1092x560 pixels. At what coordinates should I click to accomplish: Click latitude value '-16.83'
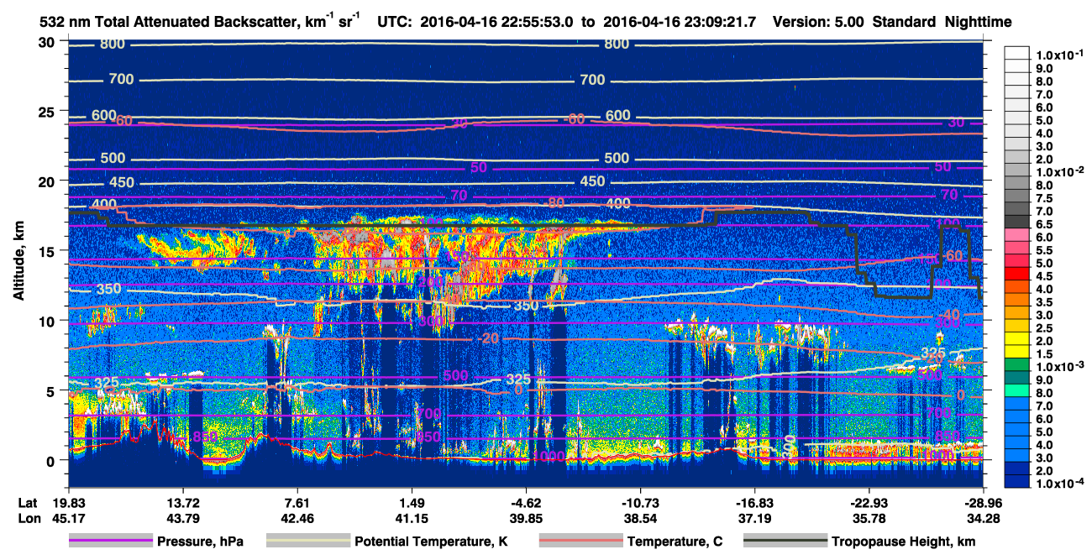coord(755,502)
